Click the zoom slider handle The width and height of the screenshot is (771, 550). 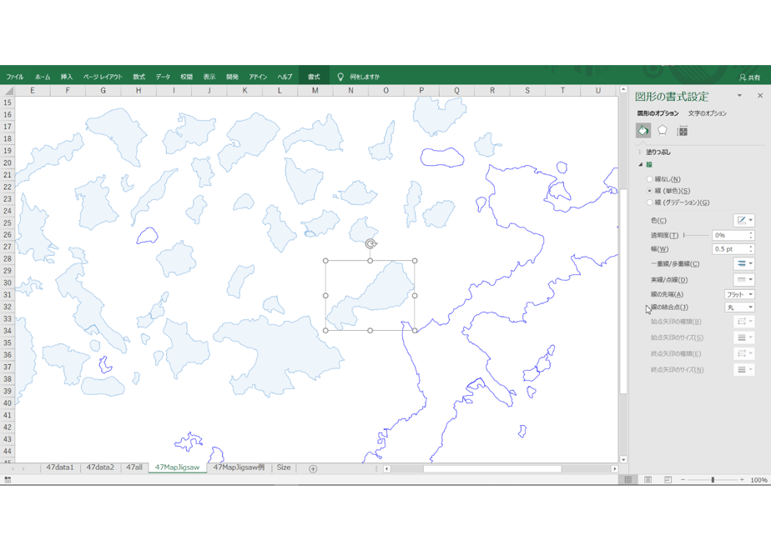[713, 480]
